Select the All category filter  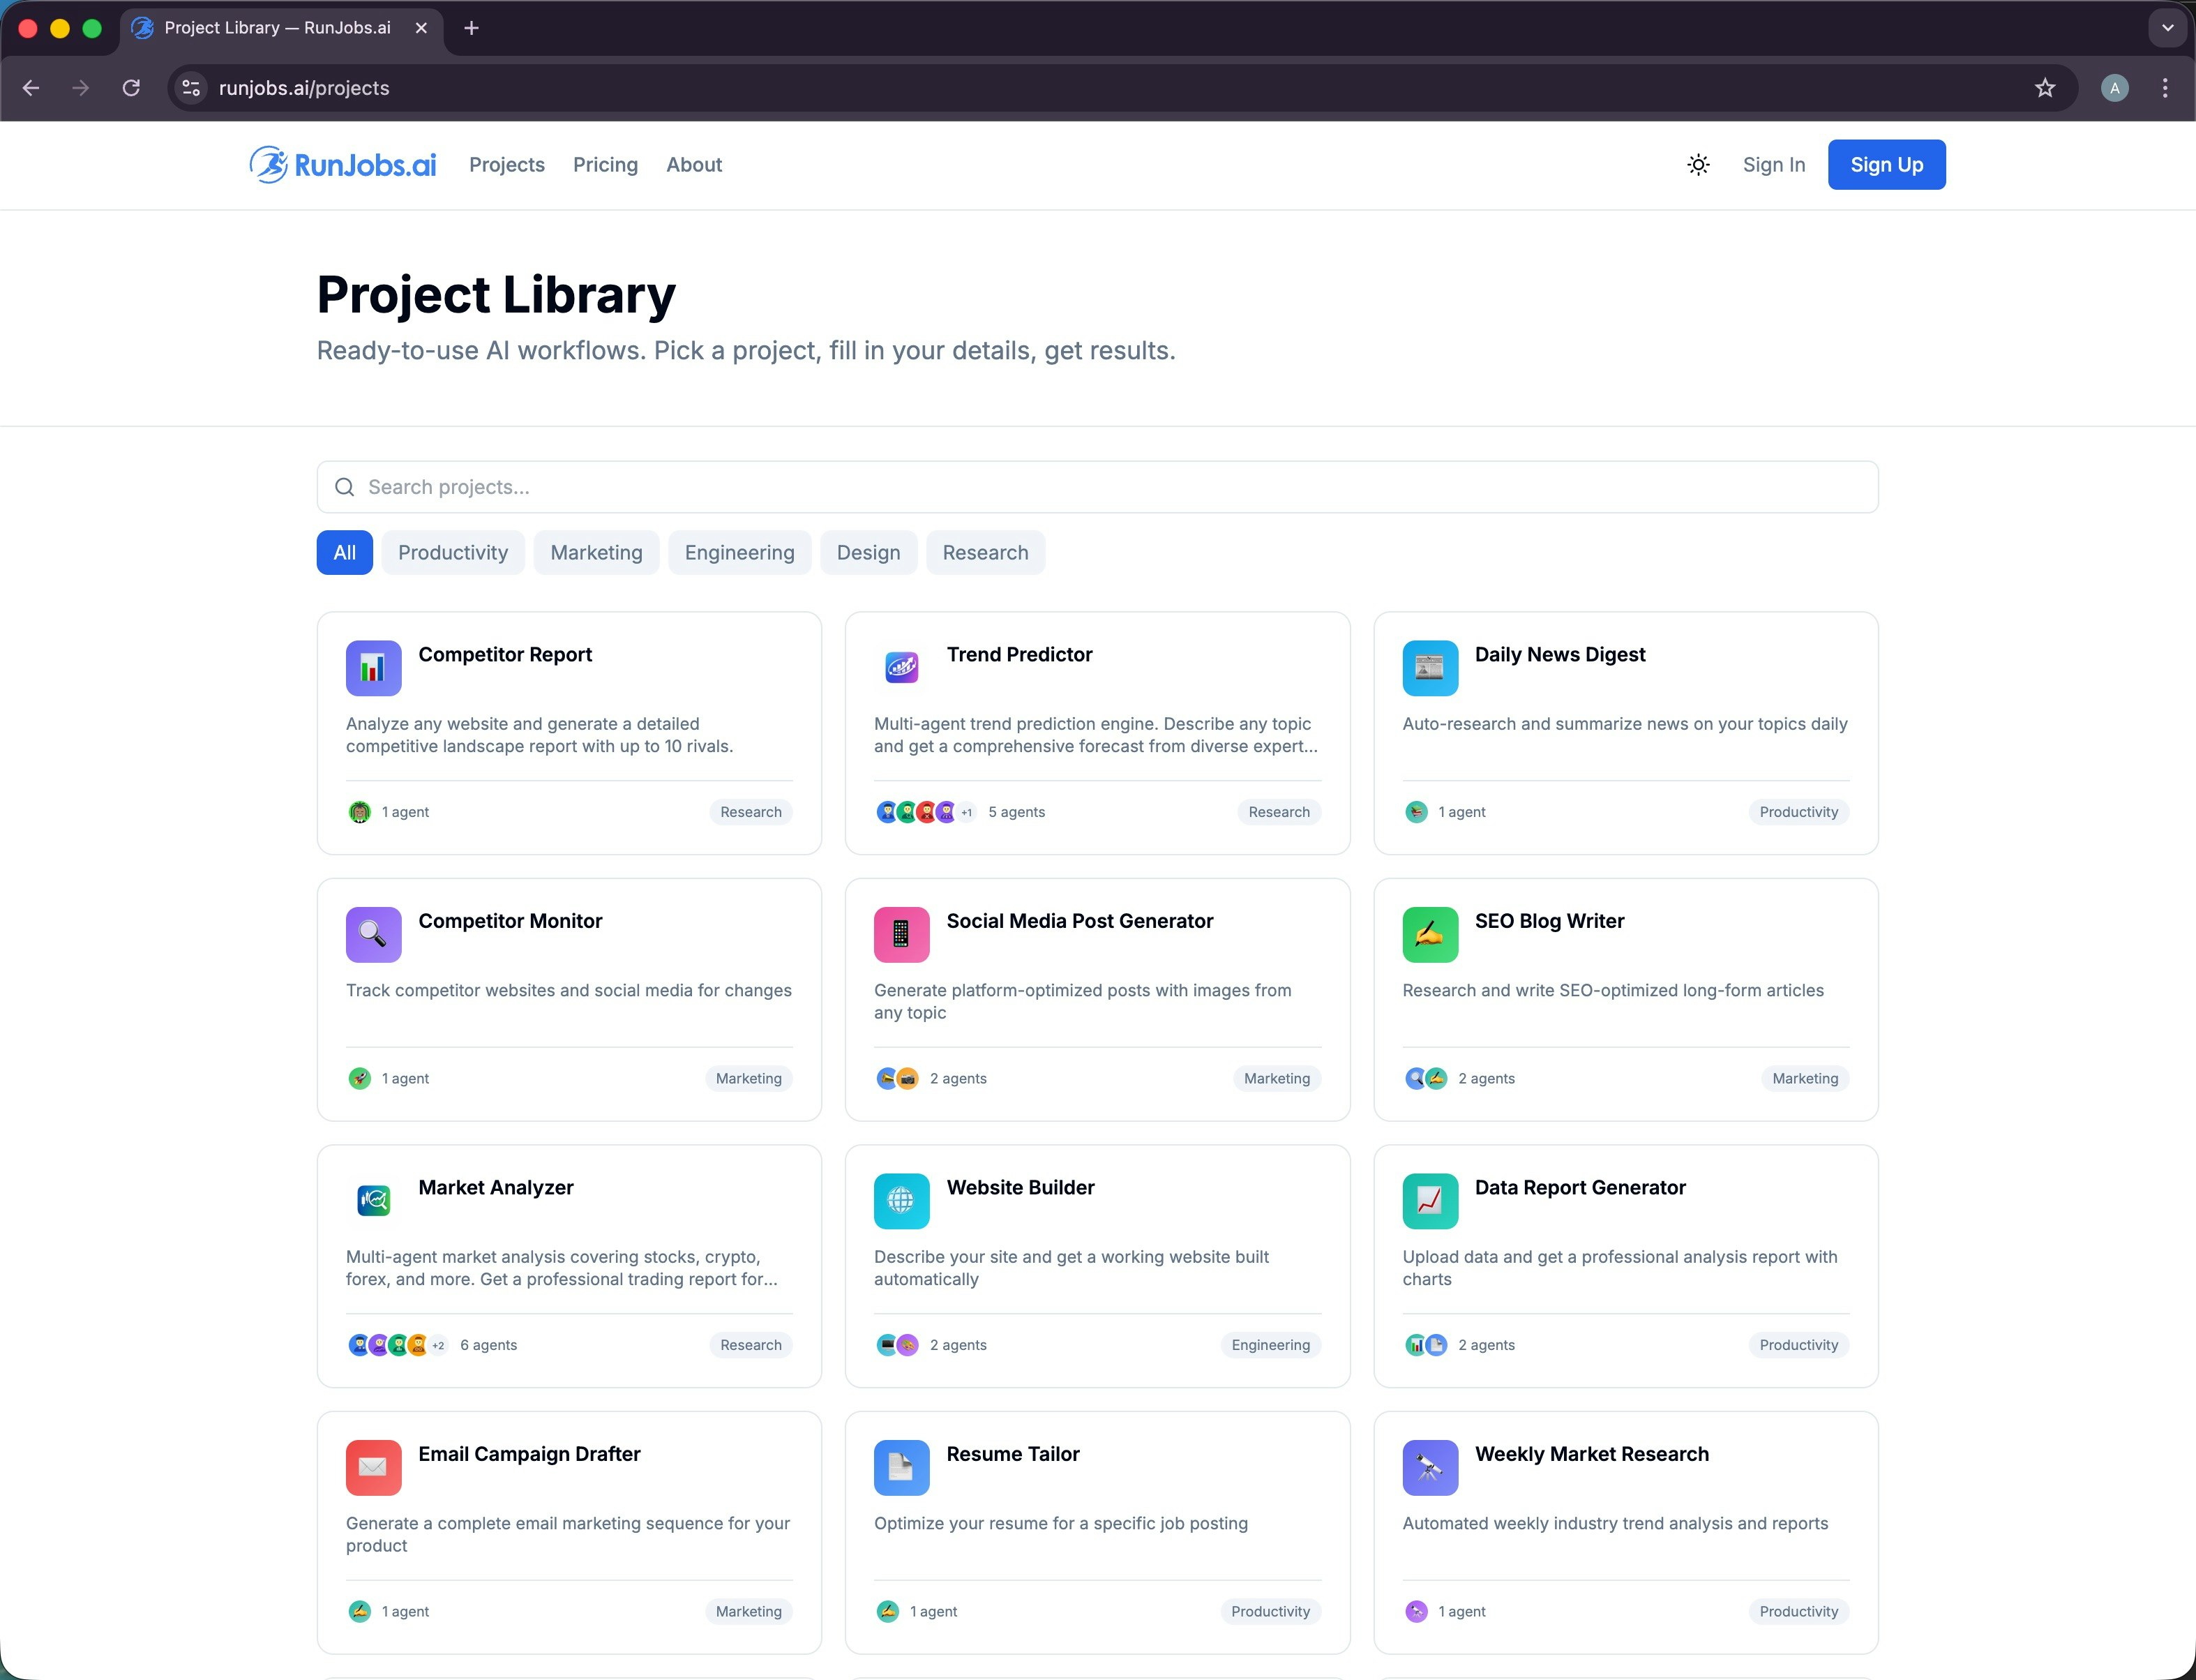(344, 553)
